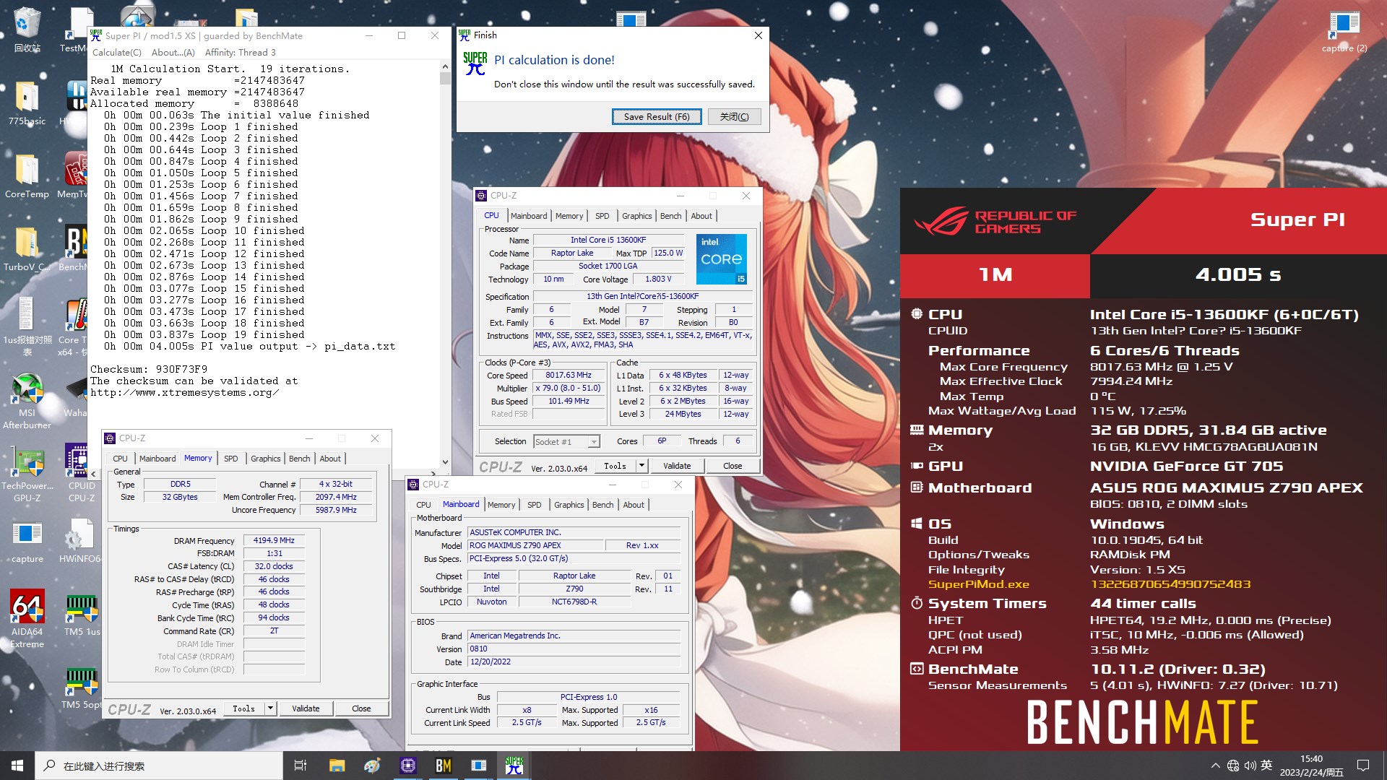Switch to Mainboard tab in CPU window
The width and height of the screenshot is (1387, 780).
[x=529, y=216]
